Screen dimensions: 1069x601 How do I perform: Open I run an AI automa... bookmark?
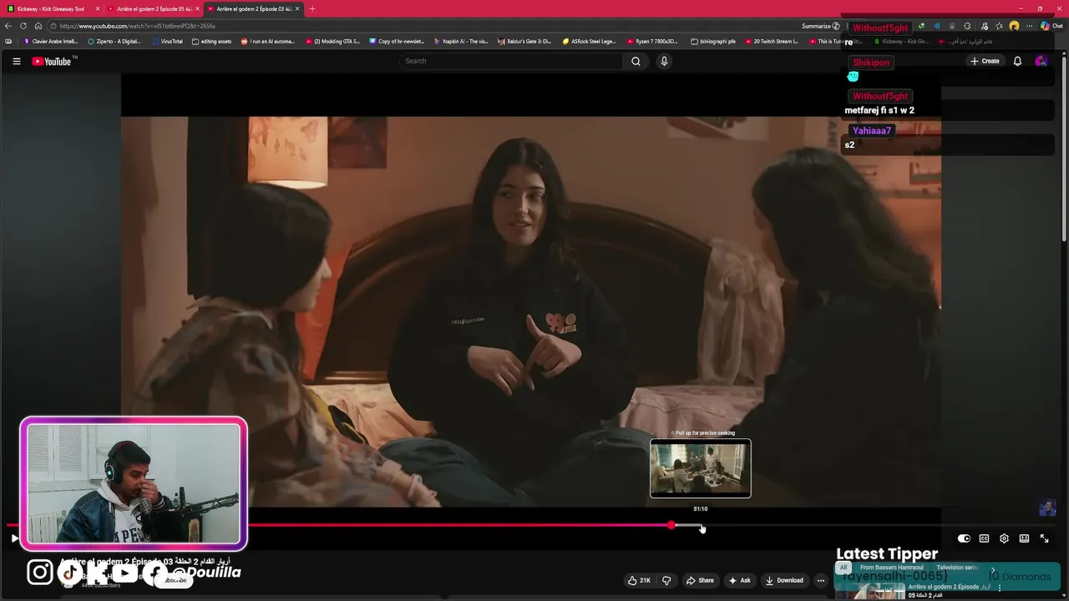click(x=268, y=41)
